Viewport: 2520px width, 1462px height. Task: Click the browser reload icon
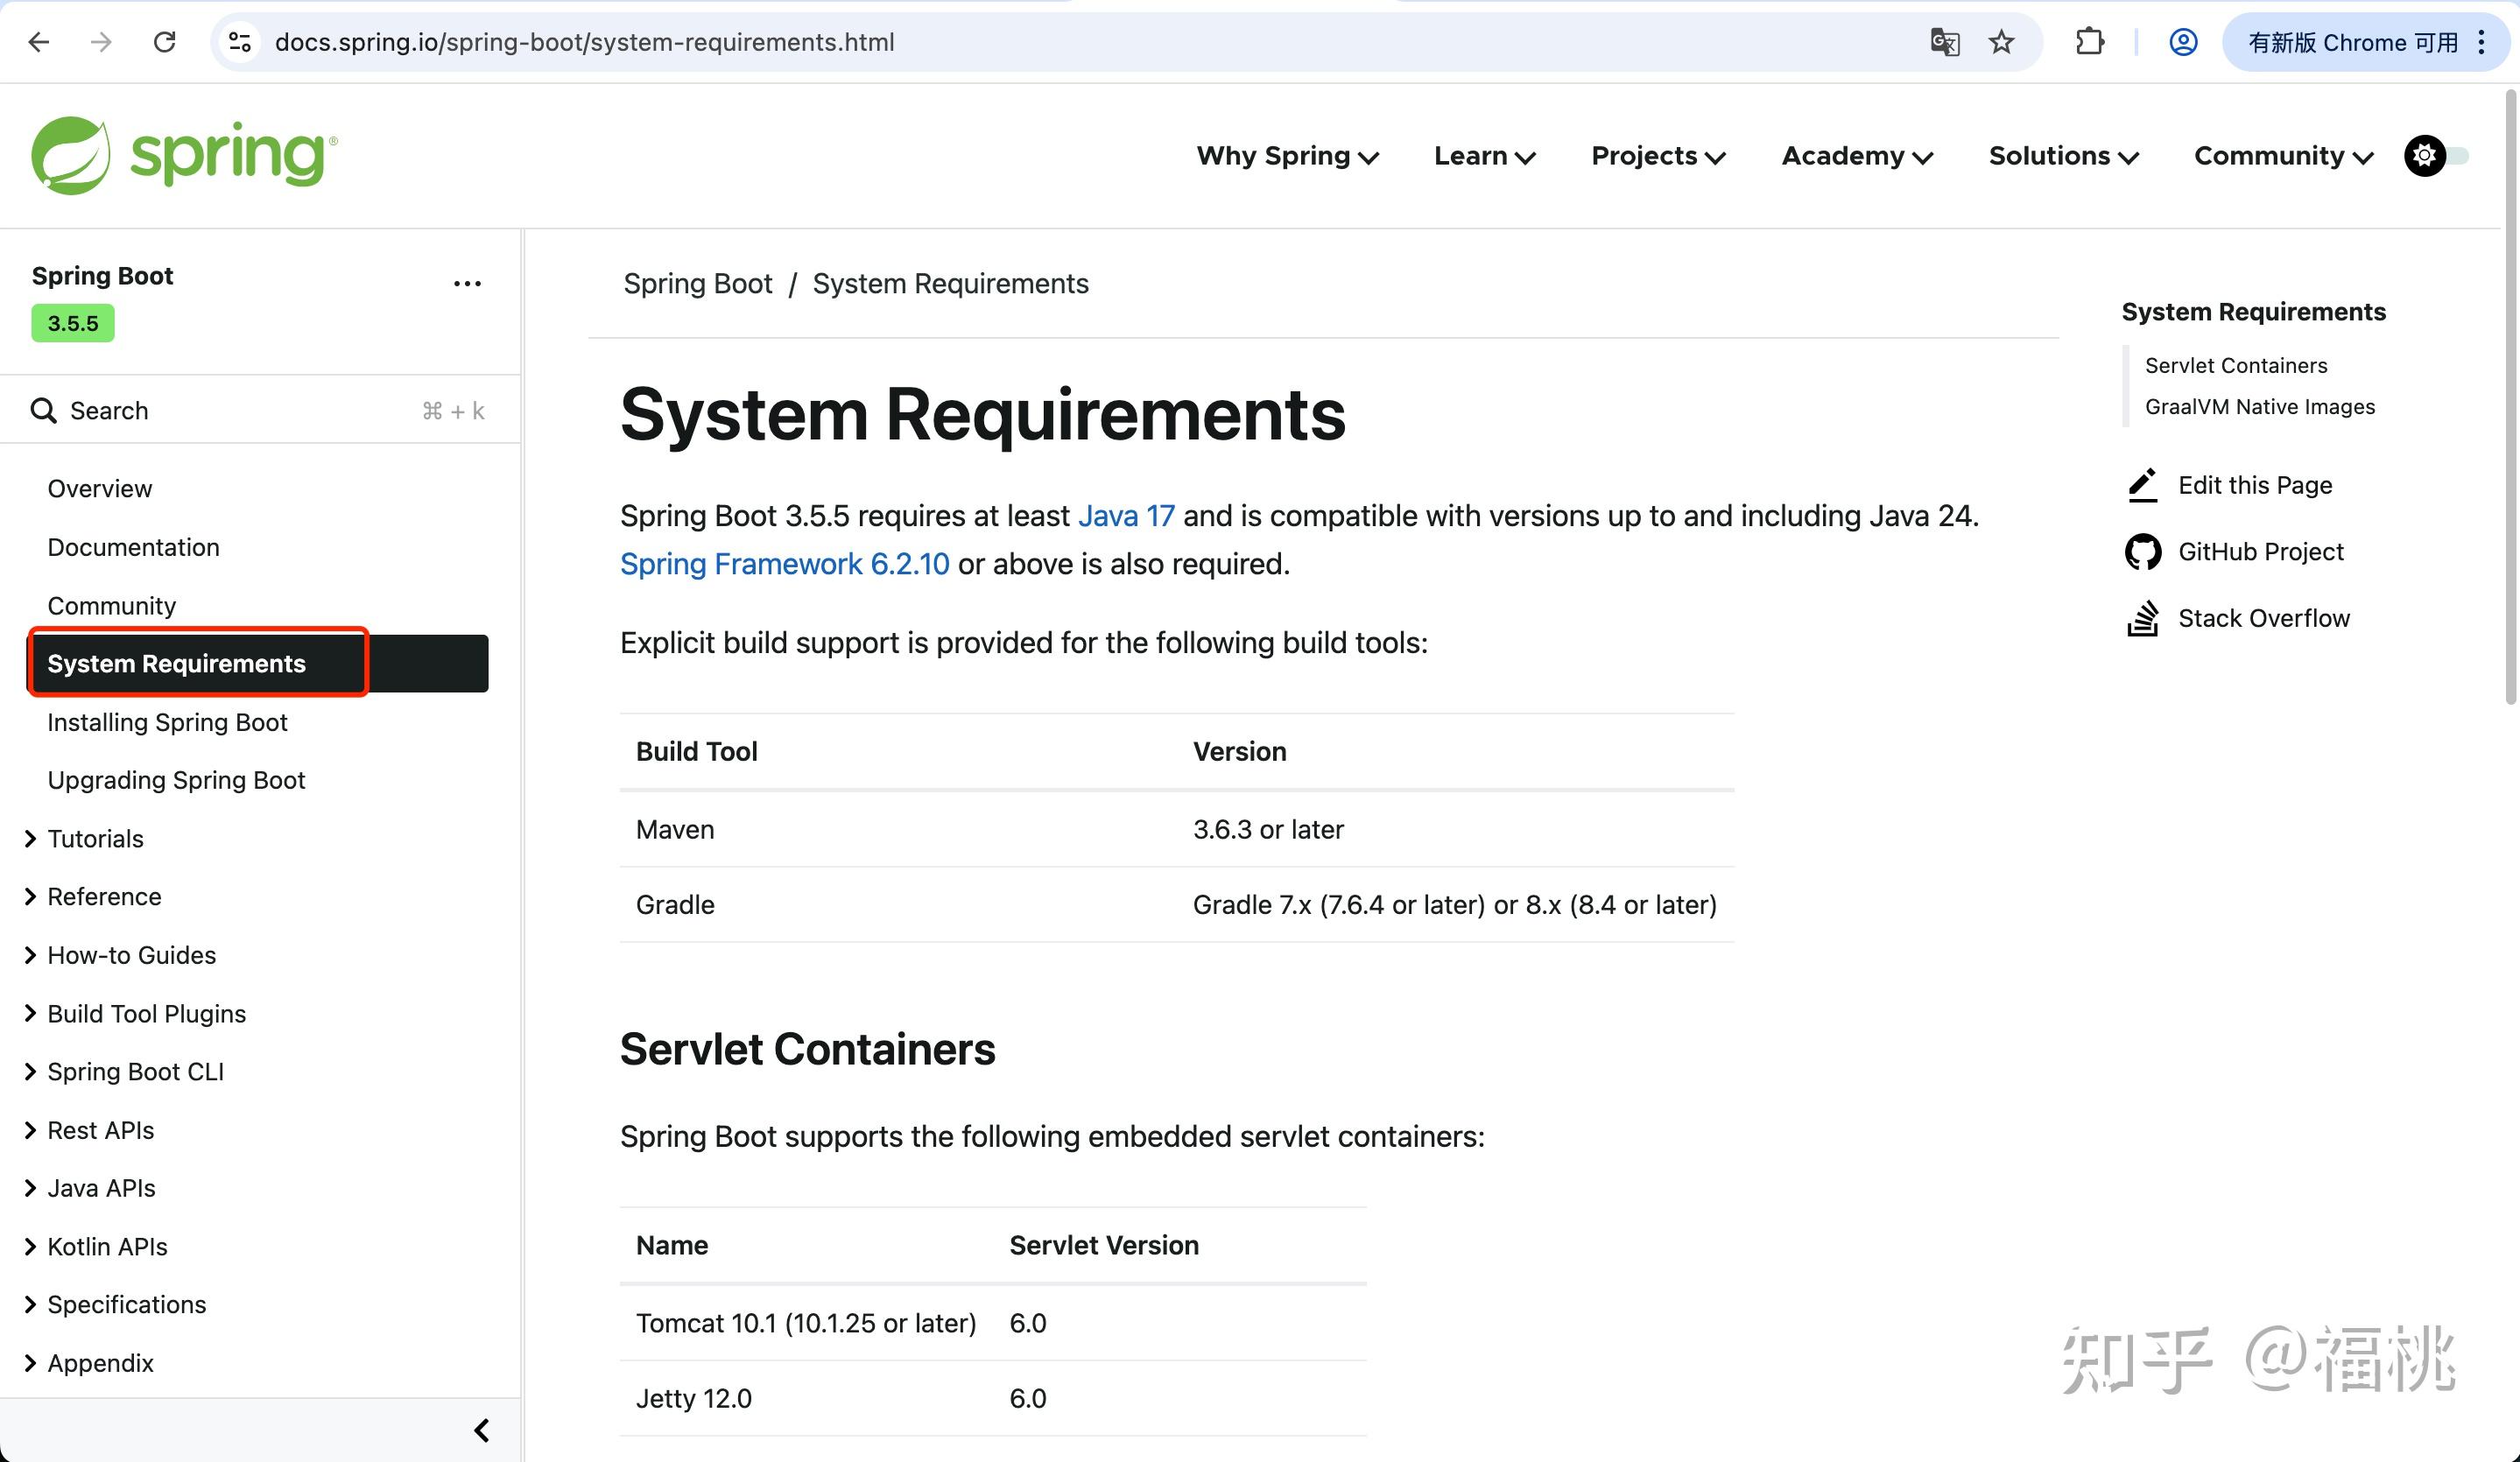tap(165, 42)
